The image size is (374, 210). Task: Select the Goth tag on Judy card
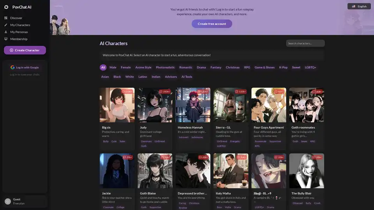[x=144, y=146]
